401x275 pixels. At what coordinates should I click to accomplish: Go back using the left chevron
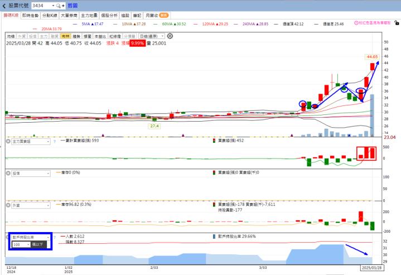(x=4, y=6)
